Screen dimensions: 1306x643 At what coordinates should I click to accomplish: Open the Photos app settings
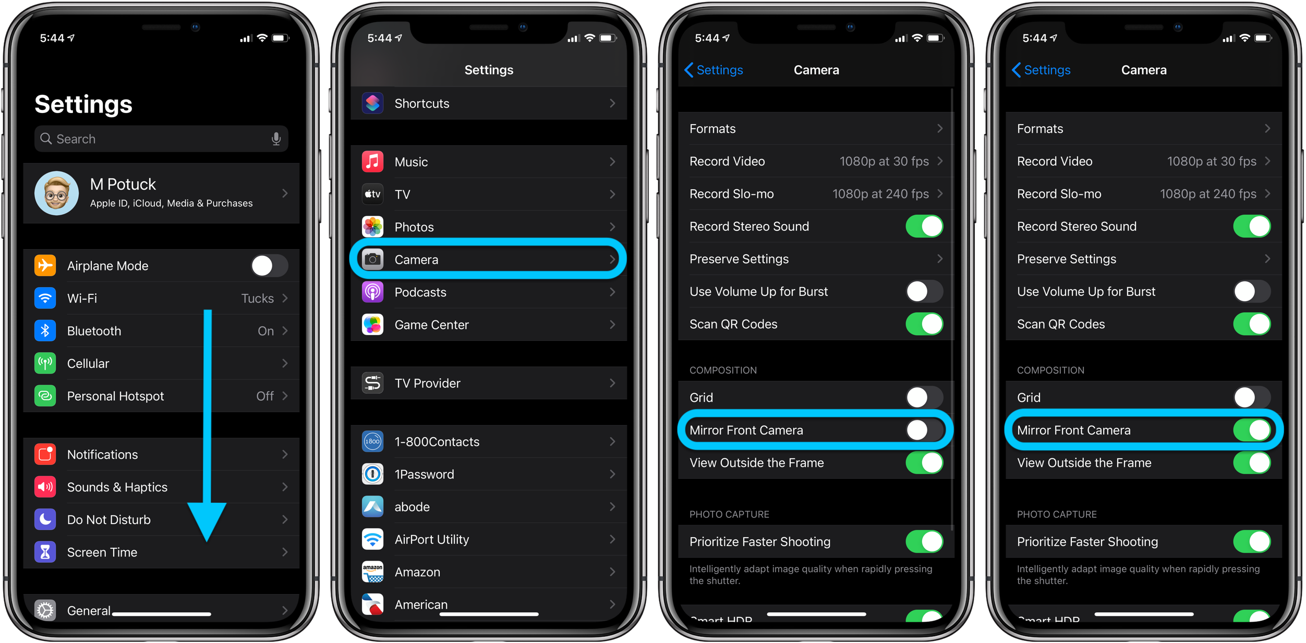pos(491,227)
